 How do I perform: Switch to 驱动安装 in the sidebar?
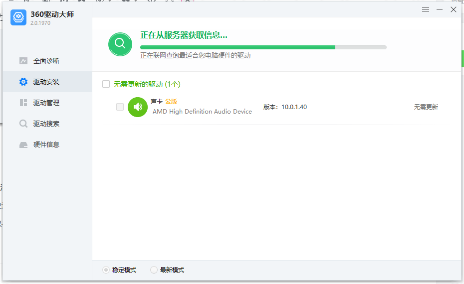coord(47,82)
